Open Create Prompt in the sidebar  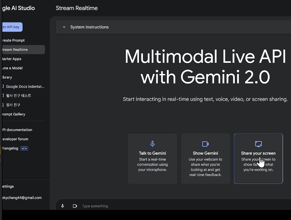[14, 40]
